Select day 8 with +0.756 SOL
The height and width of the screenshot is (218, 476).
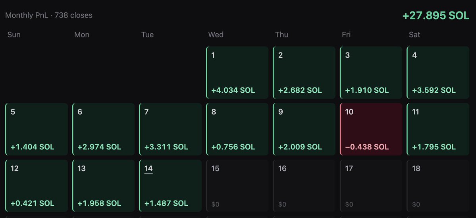237,129
